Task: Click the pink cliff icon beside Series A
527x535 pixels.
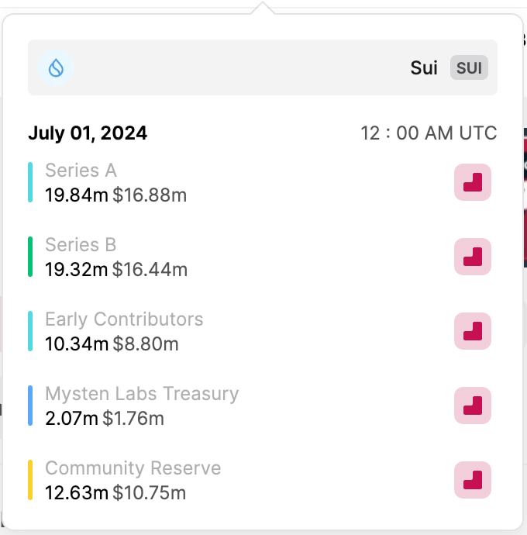Action: coord(473,183)
